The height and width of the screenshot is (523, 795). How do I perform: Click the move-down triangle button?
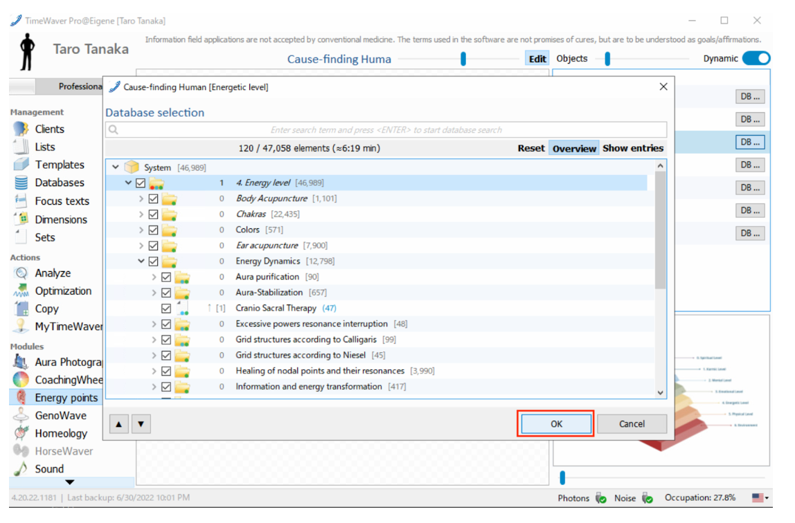click(x=141, y=424)
